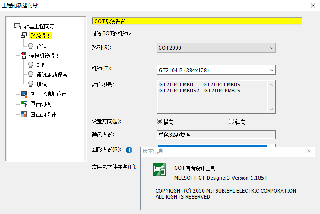Select the 横向 orientation radio button

[160, 122]
